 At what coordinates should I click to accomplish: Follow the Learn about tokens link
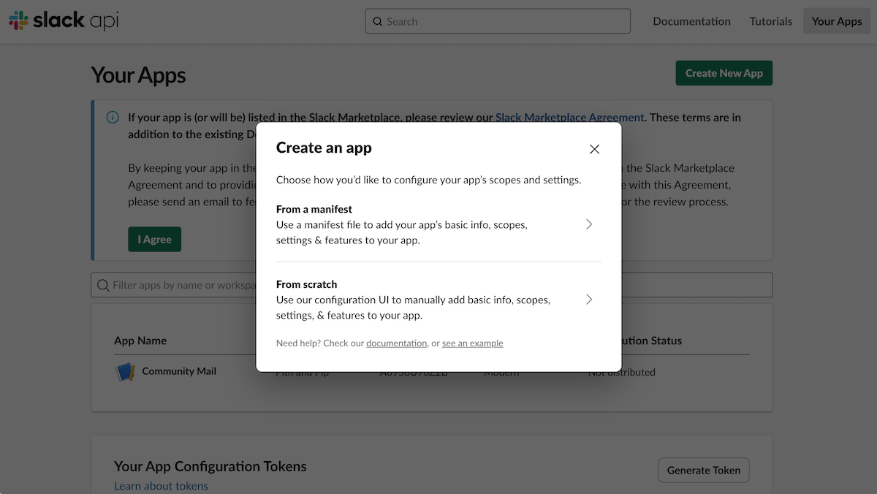tap(161, 486)
